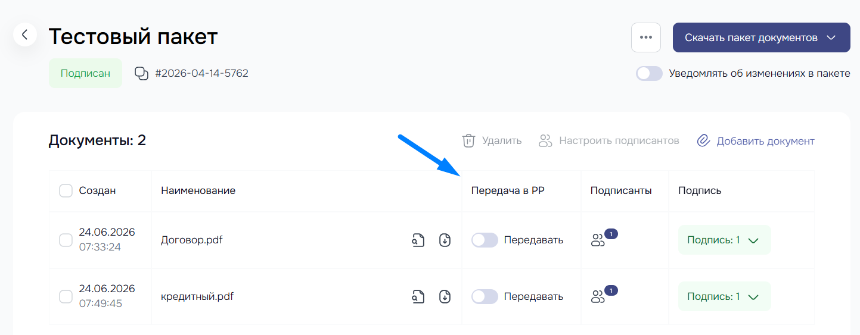Download Договор.pdf using the download icon
The width and height of the screenshot is (860, 335).
tap(445, 240)
